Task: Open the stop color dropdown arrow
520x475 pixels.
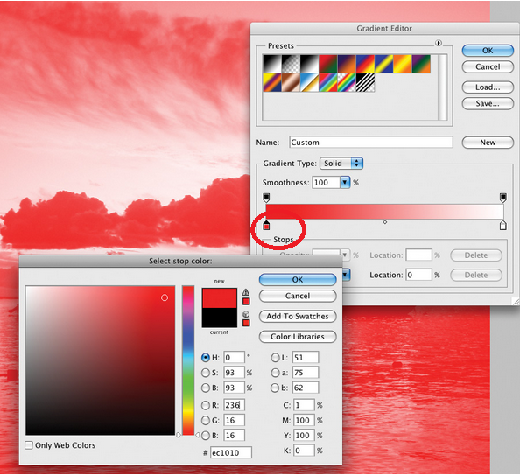Action: coord(346,275)
